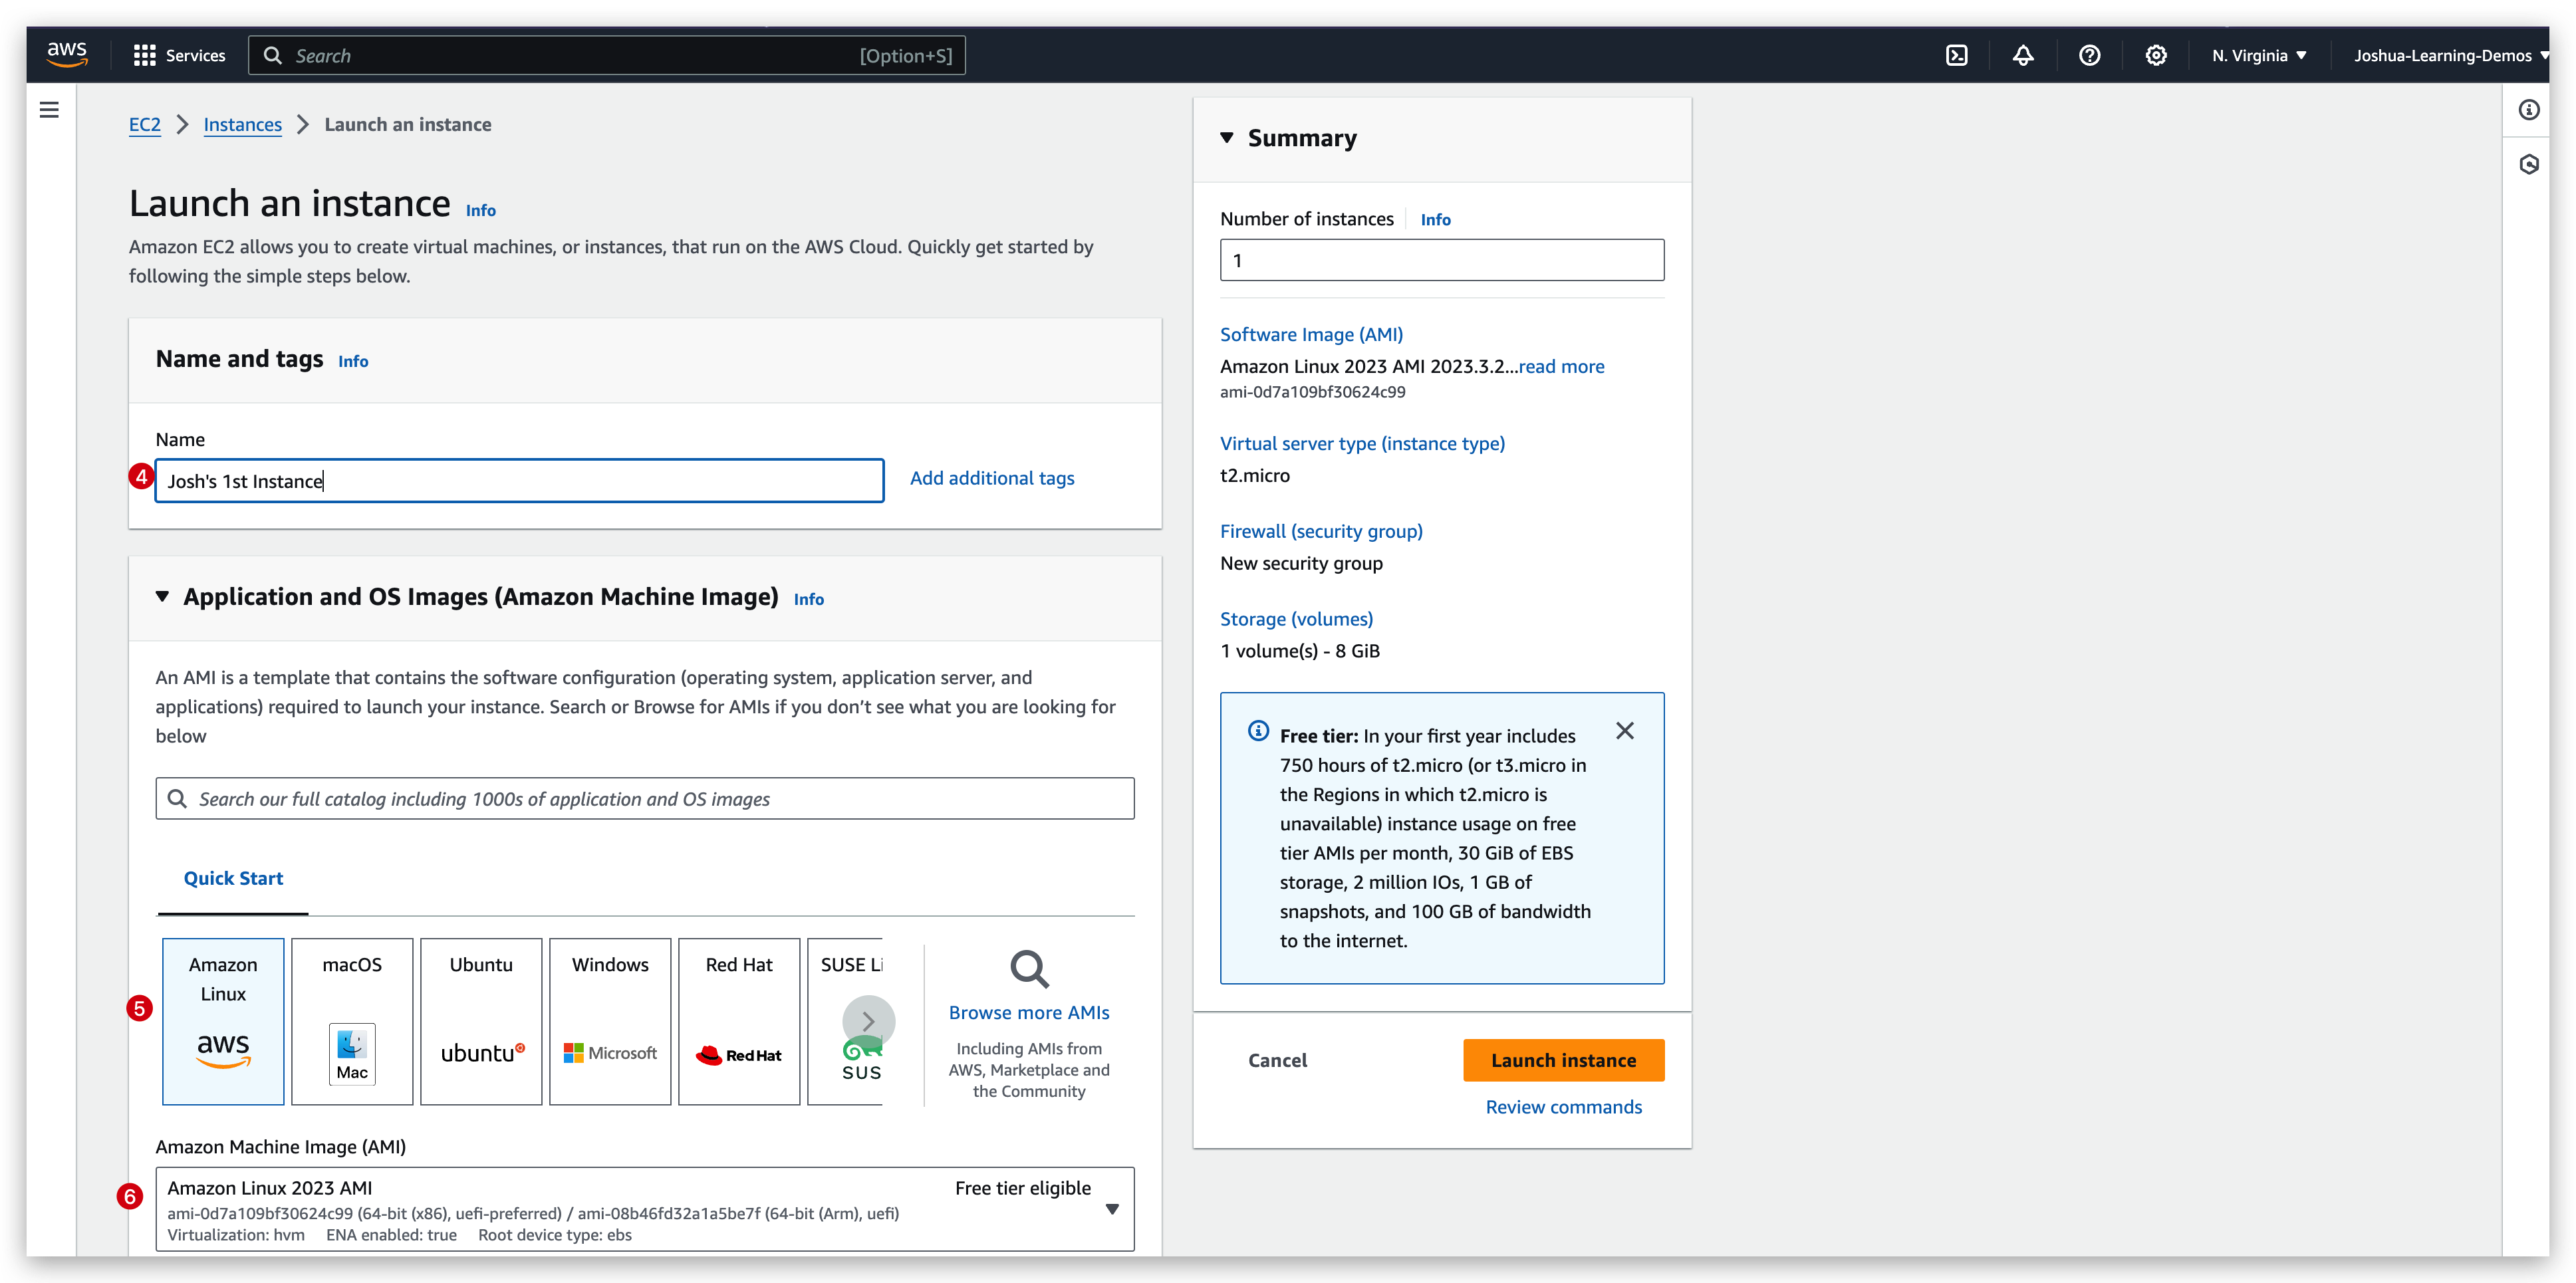Dismiss the Free tier notice
The image size is (2576, 1283).
pyautogui.click(x=1625, y=731)
